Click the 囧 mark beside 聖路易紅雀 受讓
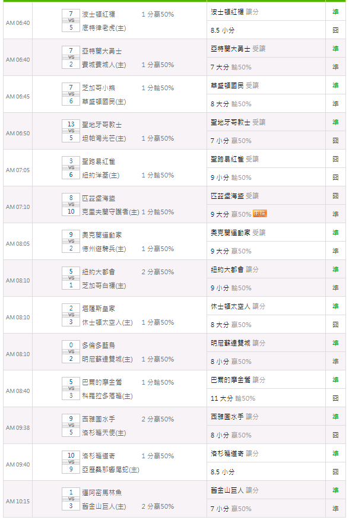This screenshot has height=520, width=349. pos(335,159)
